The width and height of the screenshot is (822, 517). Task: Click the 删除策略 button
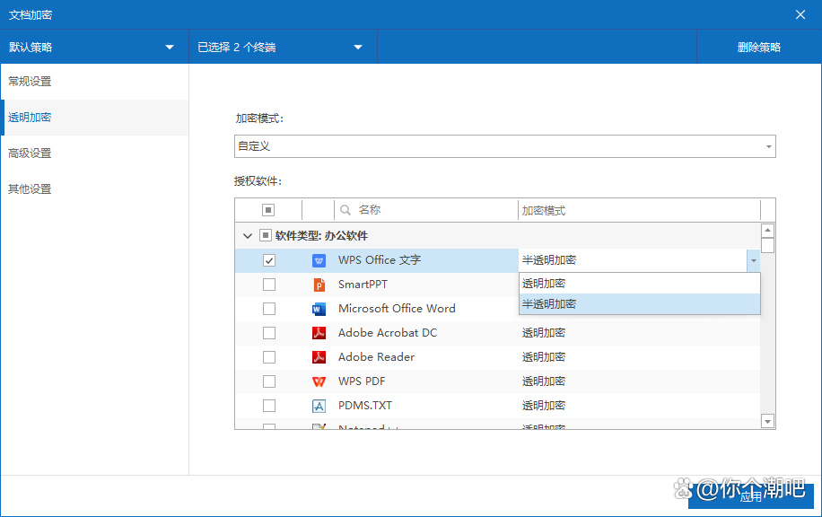point(758,48)
